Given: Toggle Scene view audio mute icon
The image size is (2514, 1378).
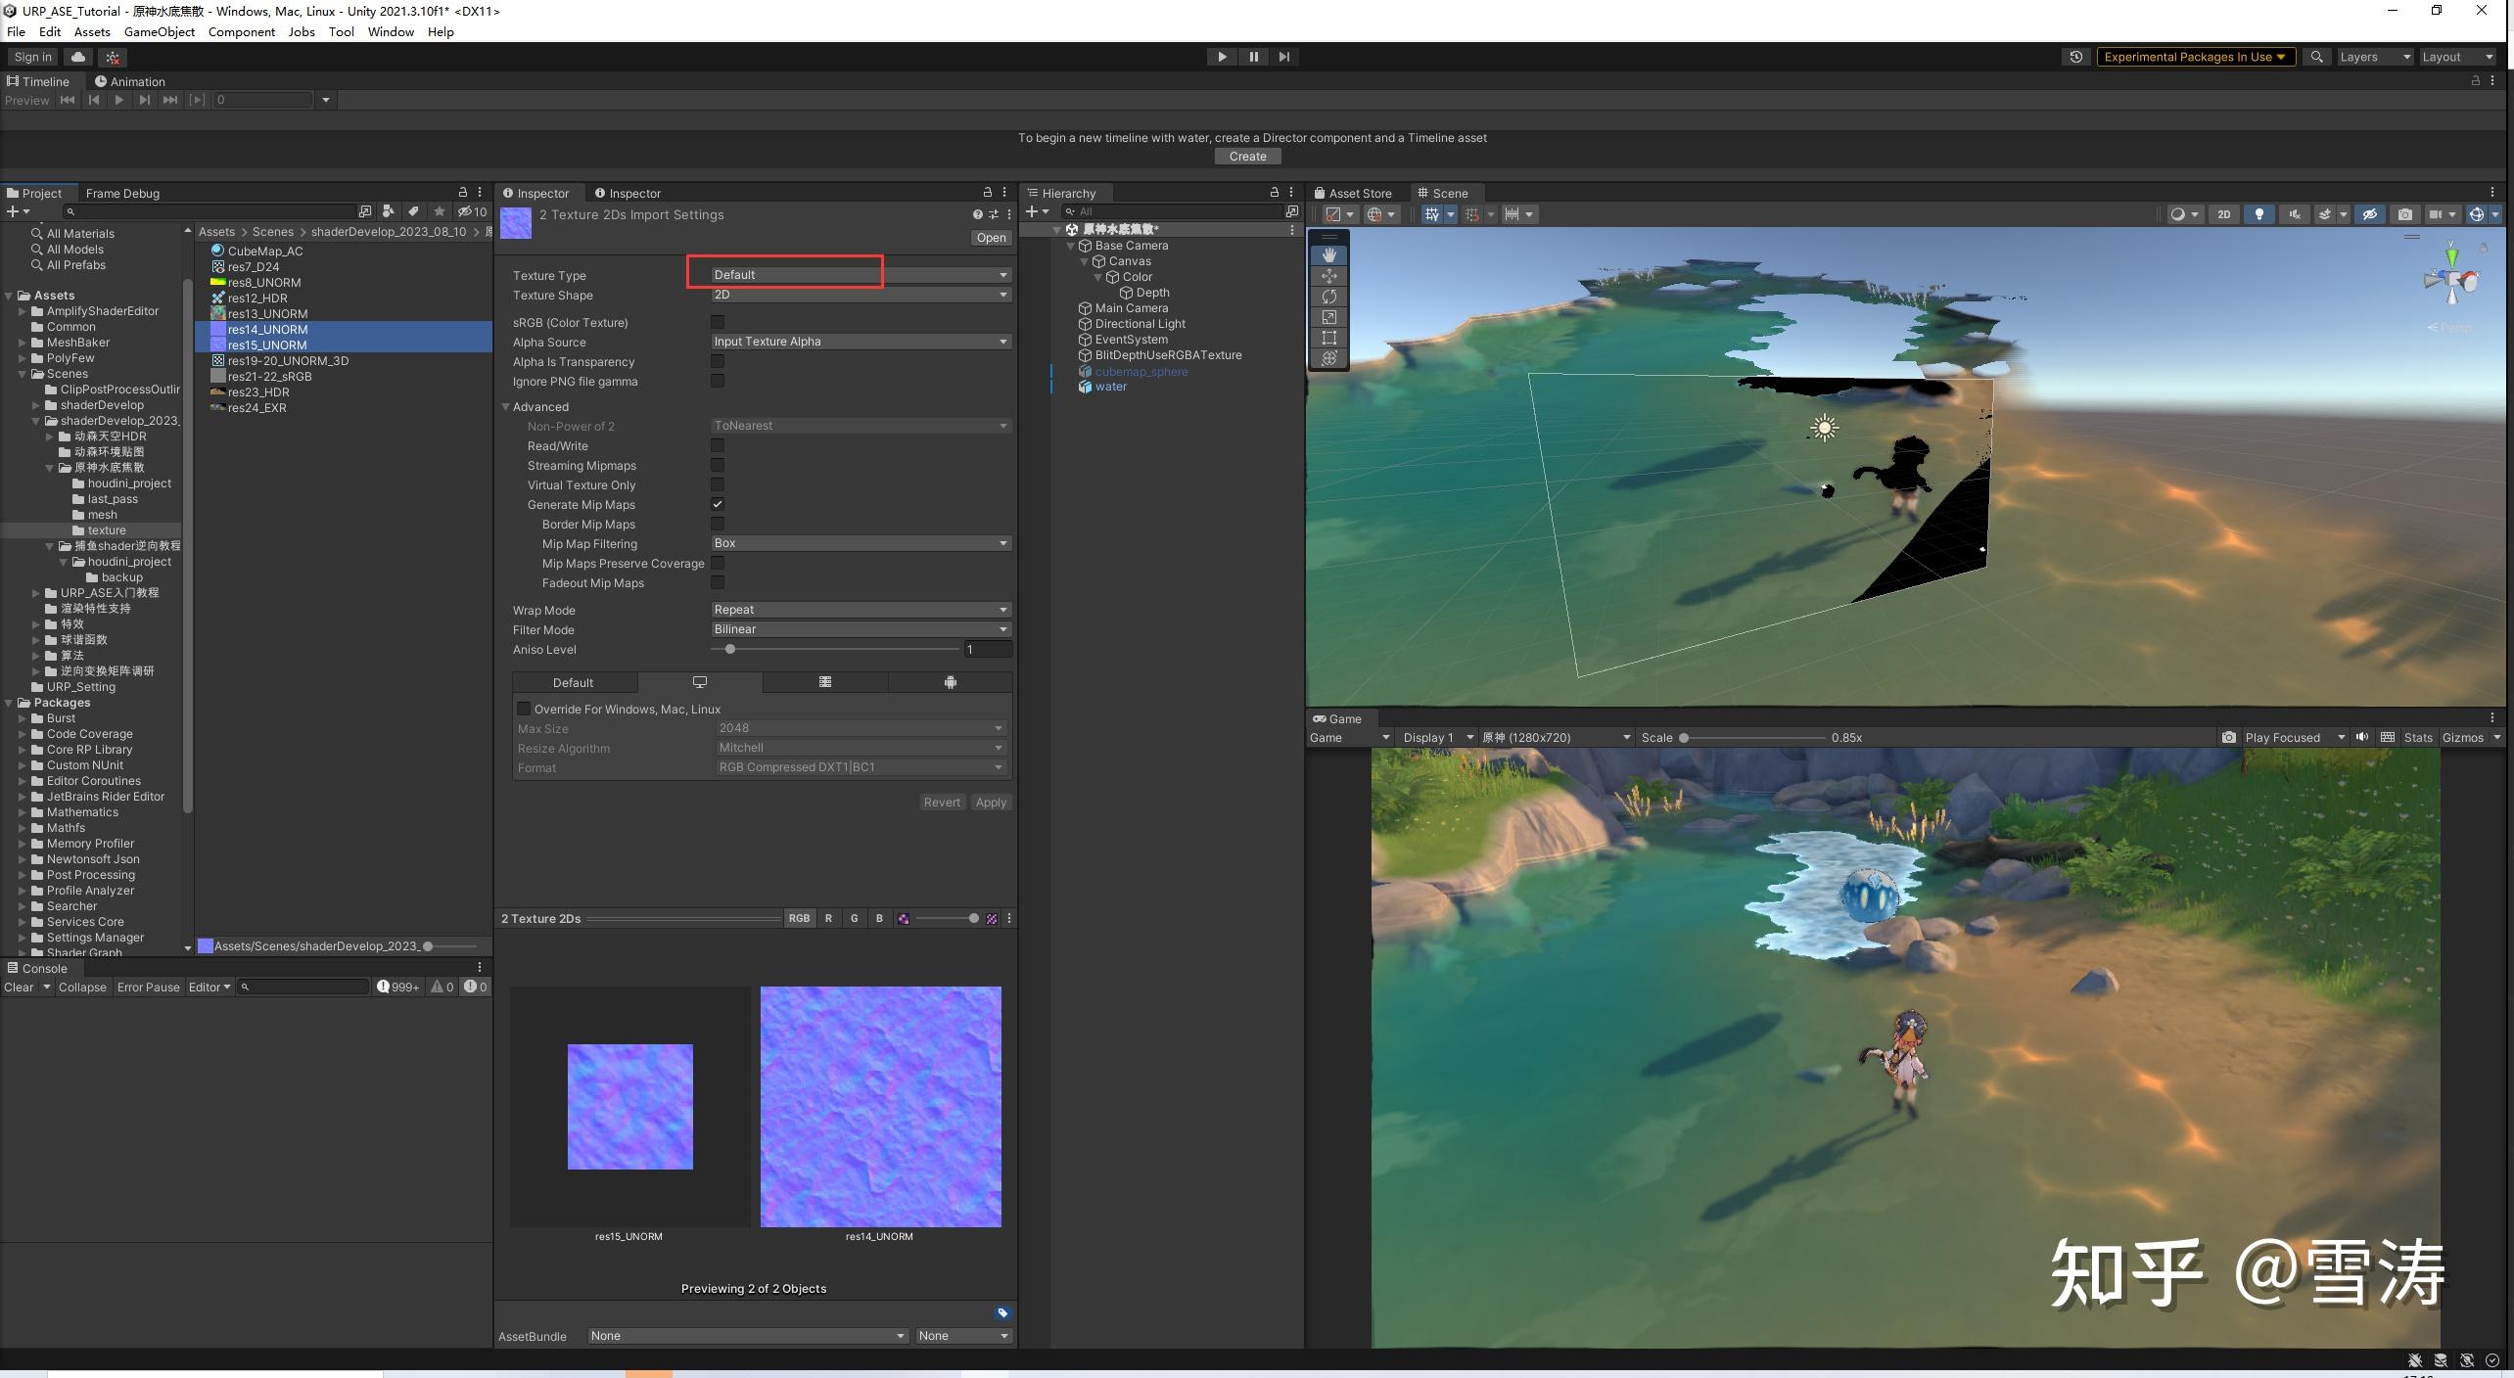Looking at the screenshot, I should click(2294, 214).
